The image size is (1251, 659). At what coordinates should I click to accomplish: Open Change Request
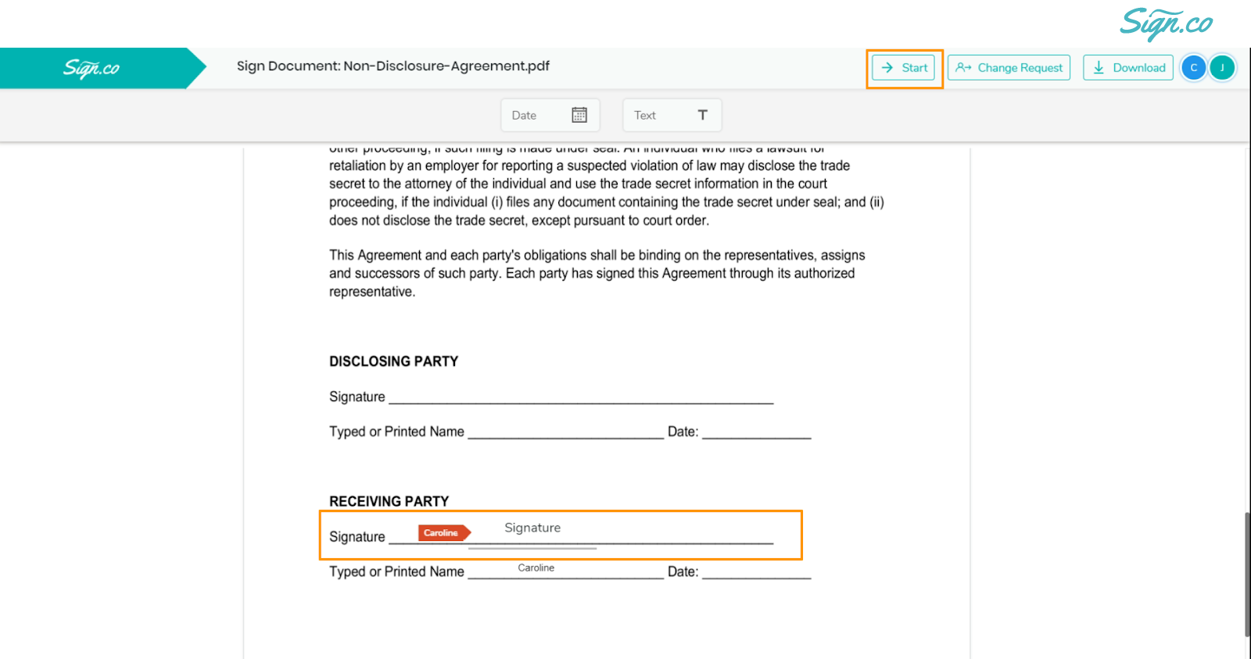1009,68
